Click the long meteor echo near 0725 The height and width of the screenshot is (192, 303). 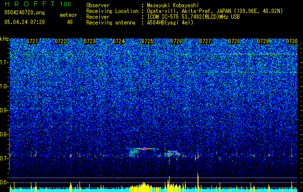coord(144,149)
